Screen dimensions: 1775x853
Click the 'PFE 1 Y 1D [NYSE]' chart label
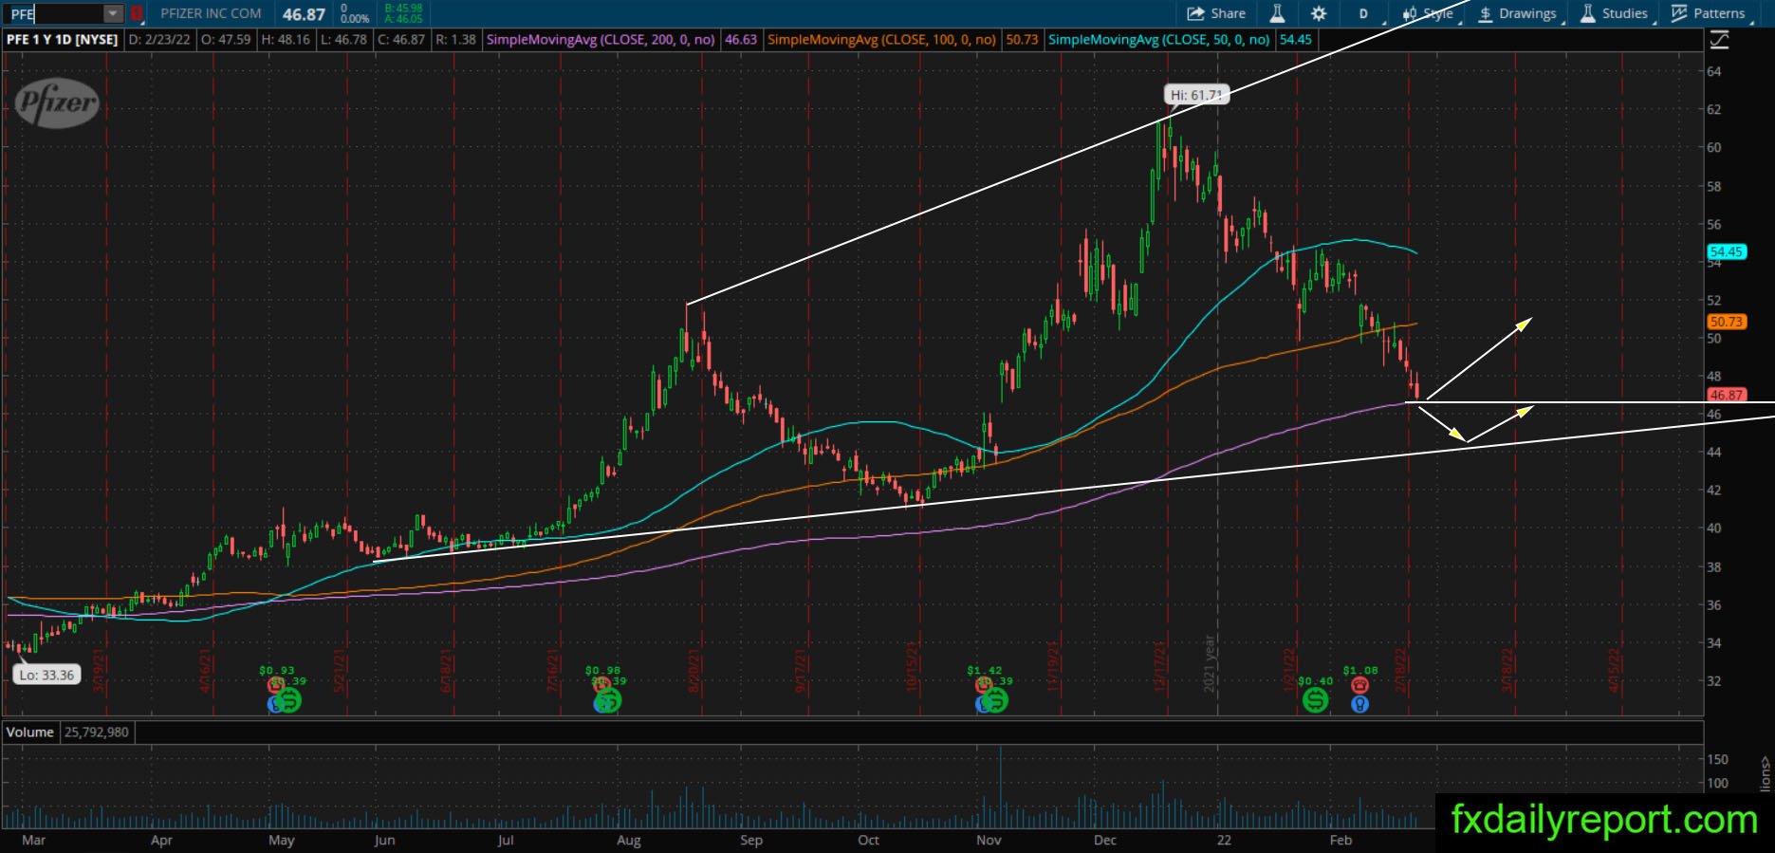tap(63, 40)
